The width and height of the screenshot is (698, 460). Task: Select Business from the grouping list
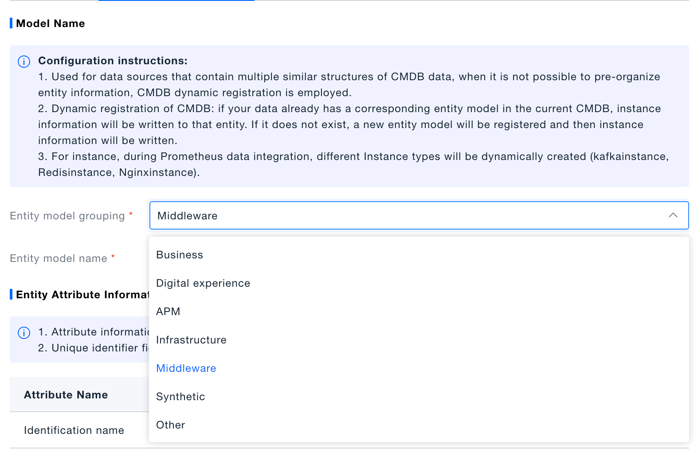tap(180, 255)
